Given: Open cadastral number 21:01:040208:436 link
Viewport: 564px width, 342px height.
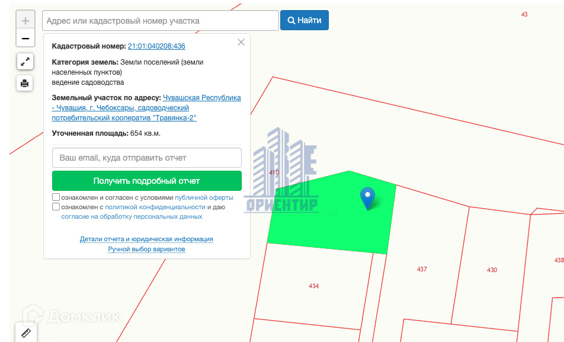Looking at the screenshot, I should (x=156, y=46).
